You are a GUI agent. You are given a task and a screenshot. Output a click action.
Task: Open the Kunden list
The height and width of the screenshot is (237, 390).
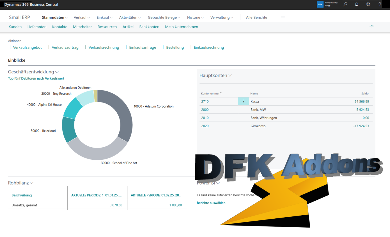[15, 27]
